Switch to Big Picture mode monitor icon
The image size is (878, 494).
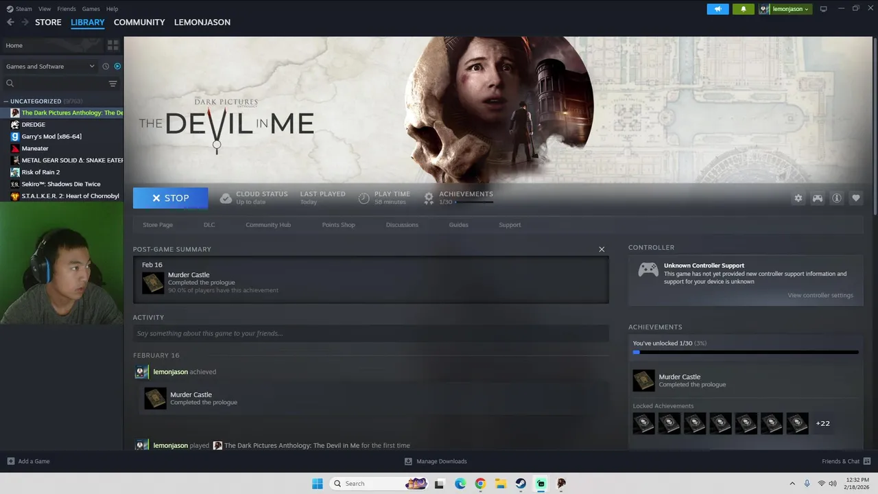pos(823,9)
